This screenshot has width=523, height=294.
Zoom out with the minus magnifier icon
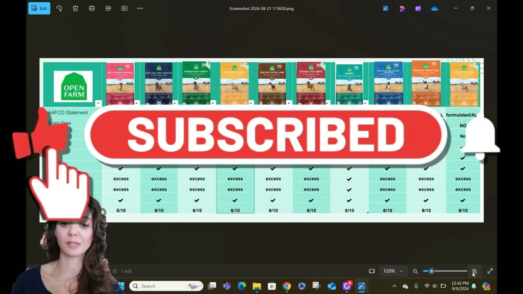(415, 271)
